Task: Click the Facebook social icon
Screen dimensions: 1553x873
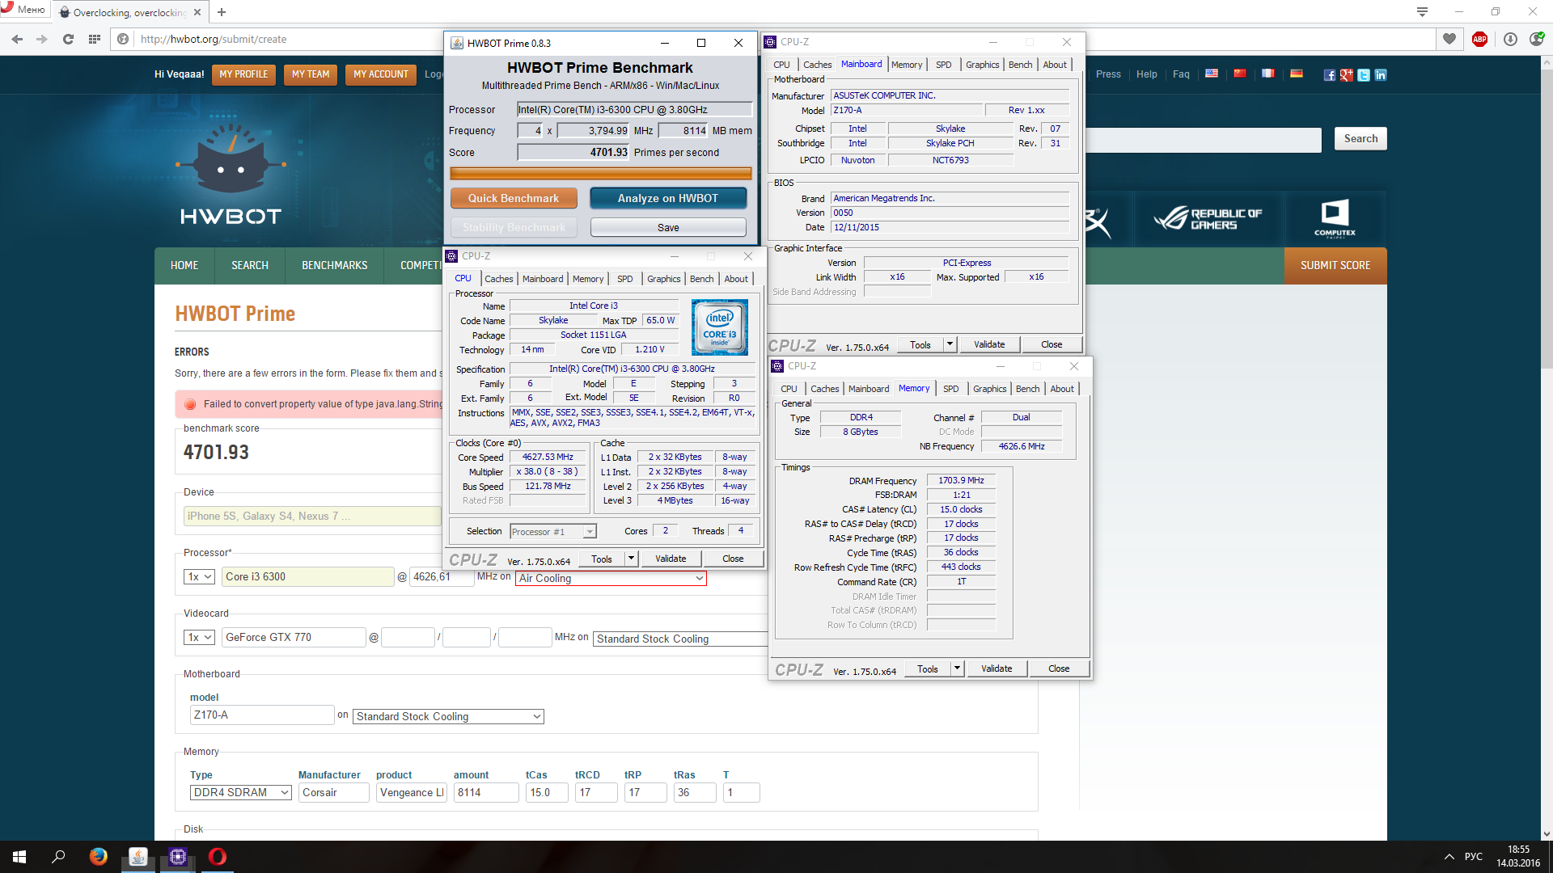Action: (1329, 75)
